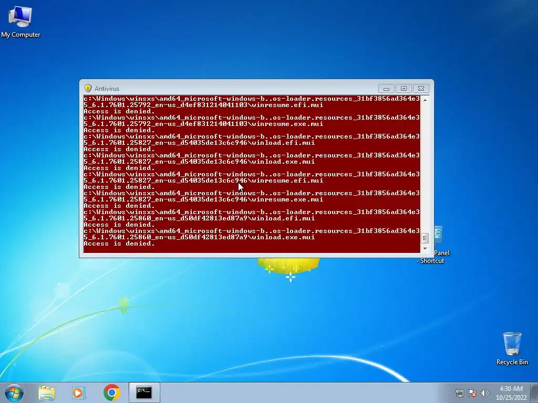Maximize the Antivirus window
This screenshot has width=538, height=403.
click(x=403, y=88)
